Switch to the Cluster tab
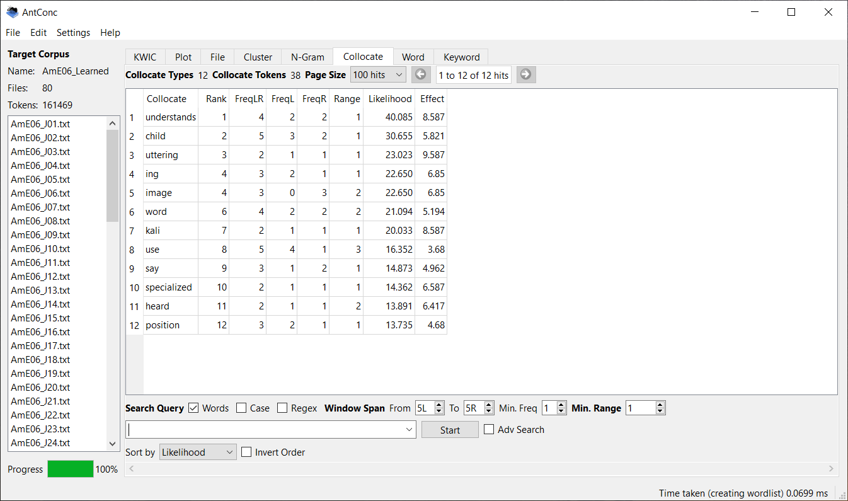This screenshot has height=501, width=848. tap(258, 57)
